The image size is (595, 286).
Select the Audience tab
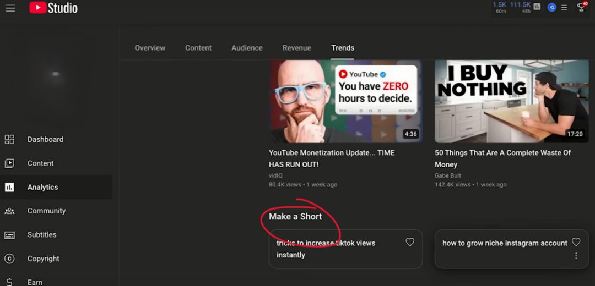(x=247, y=48)
